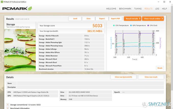173x109 pixels.
Task: Click the Name field in Details
Action: (x=90, y=83)
